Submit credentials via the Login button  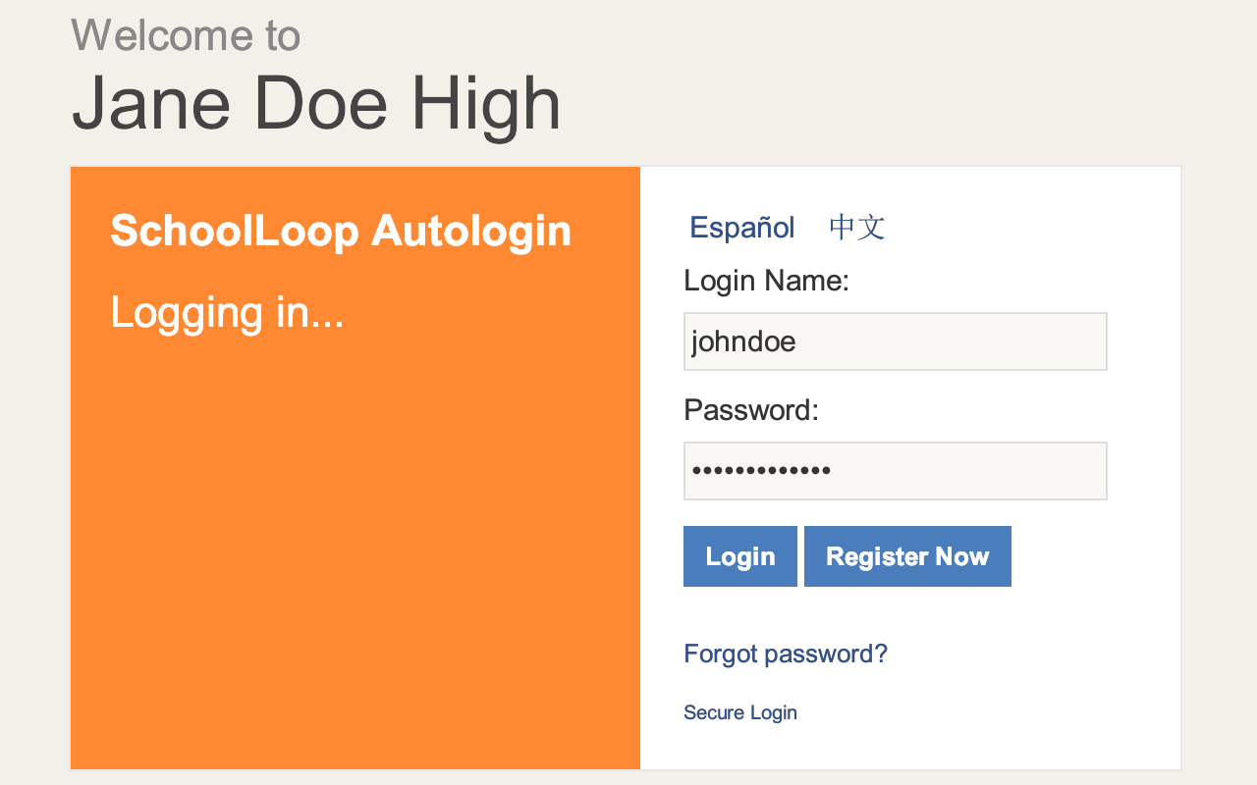739,556
